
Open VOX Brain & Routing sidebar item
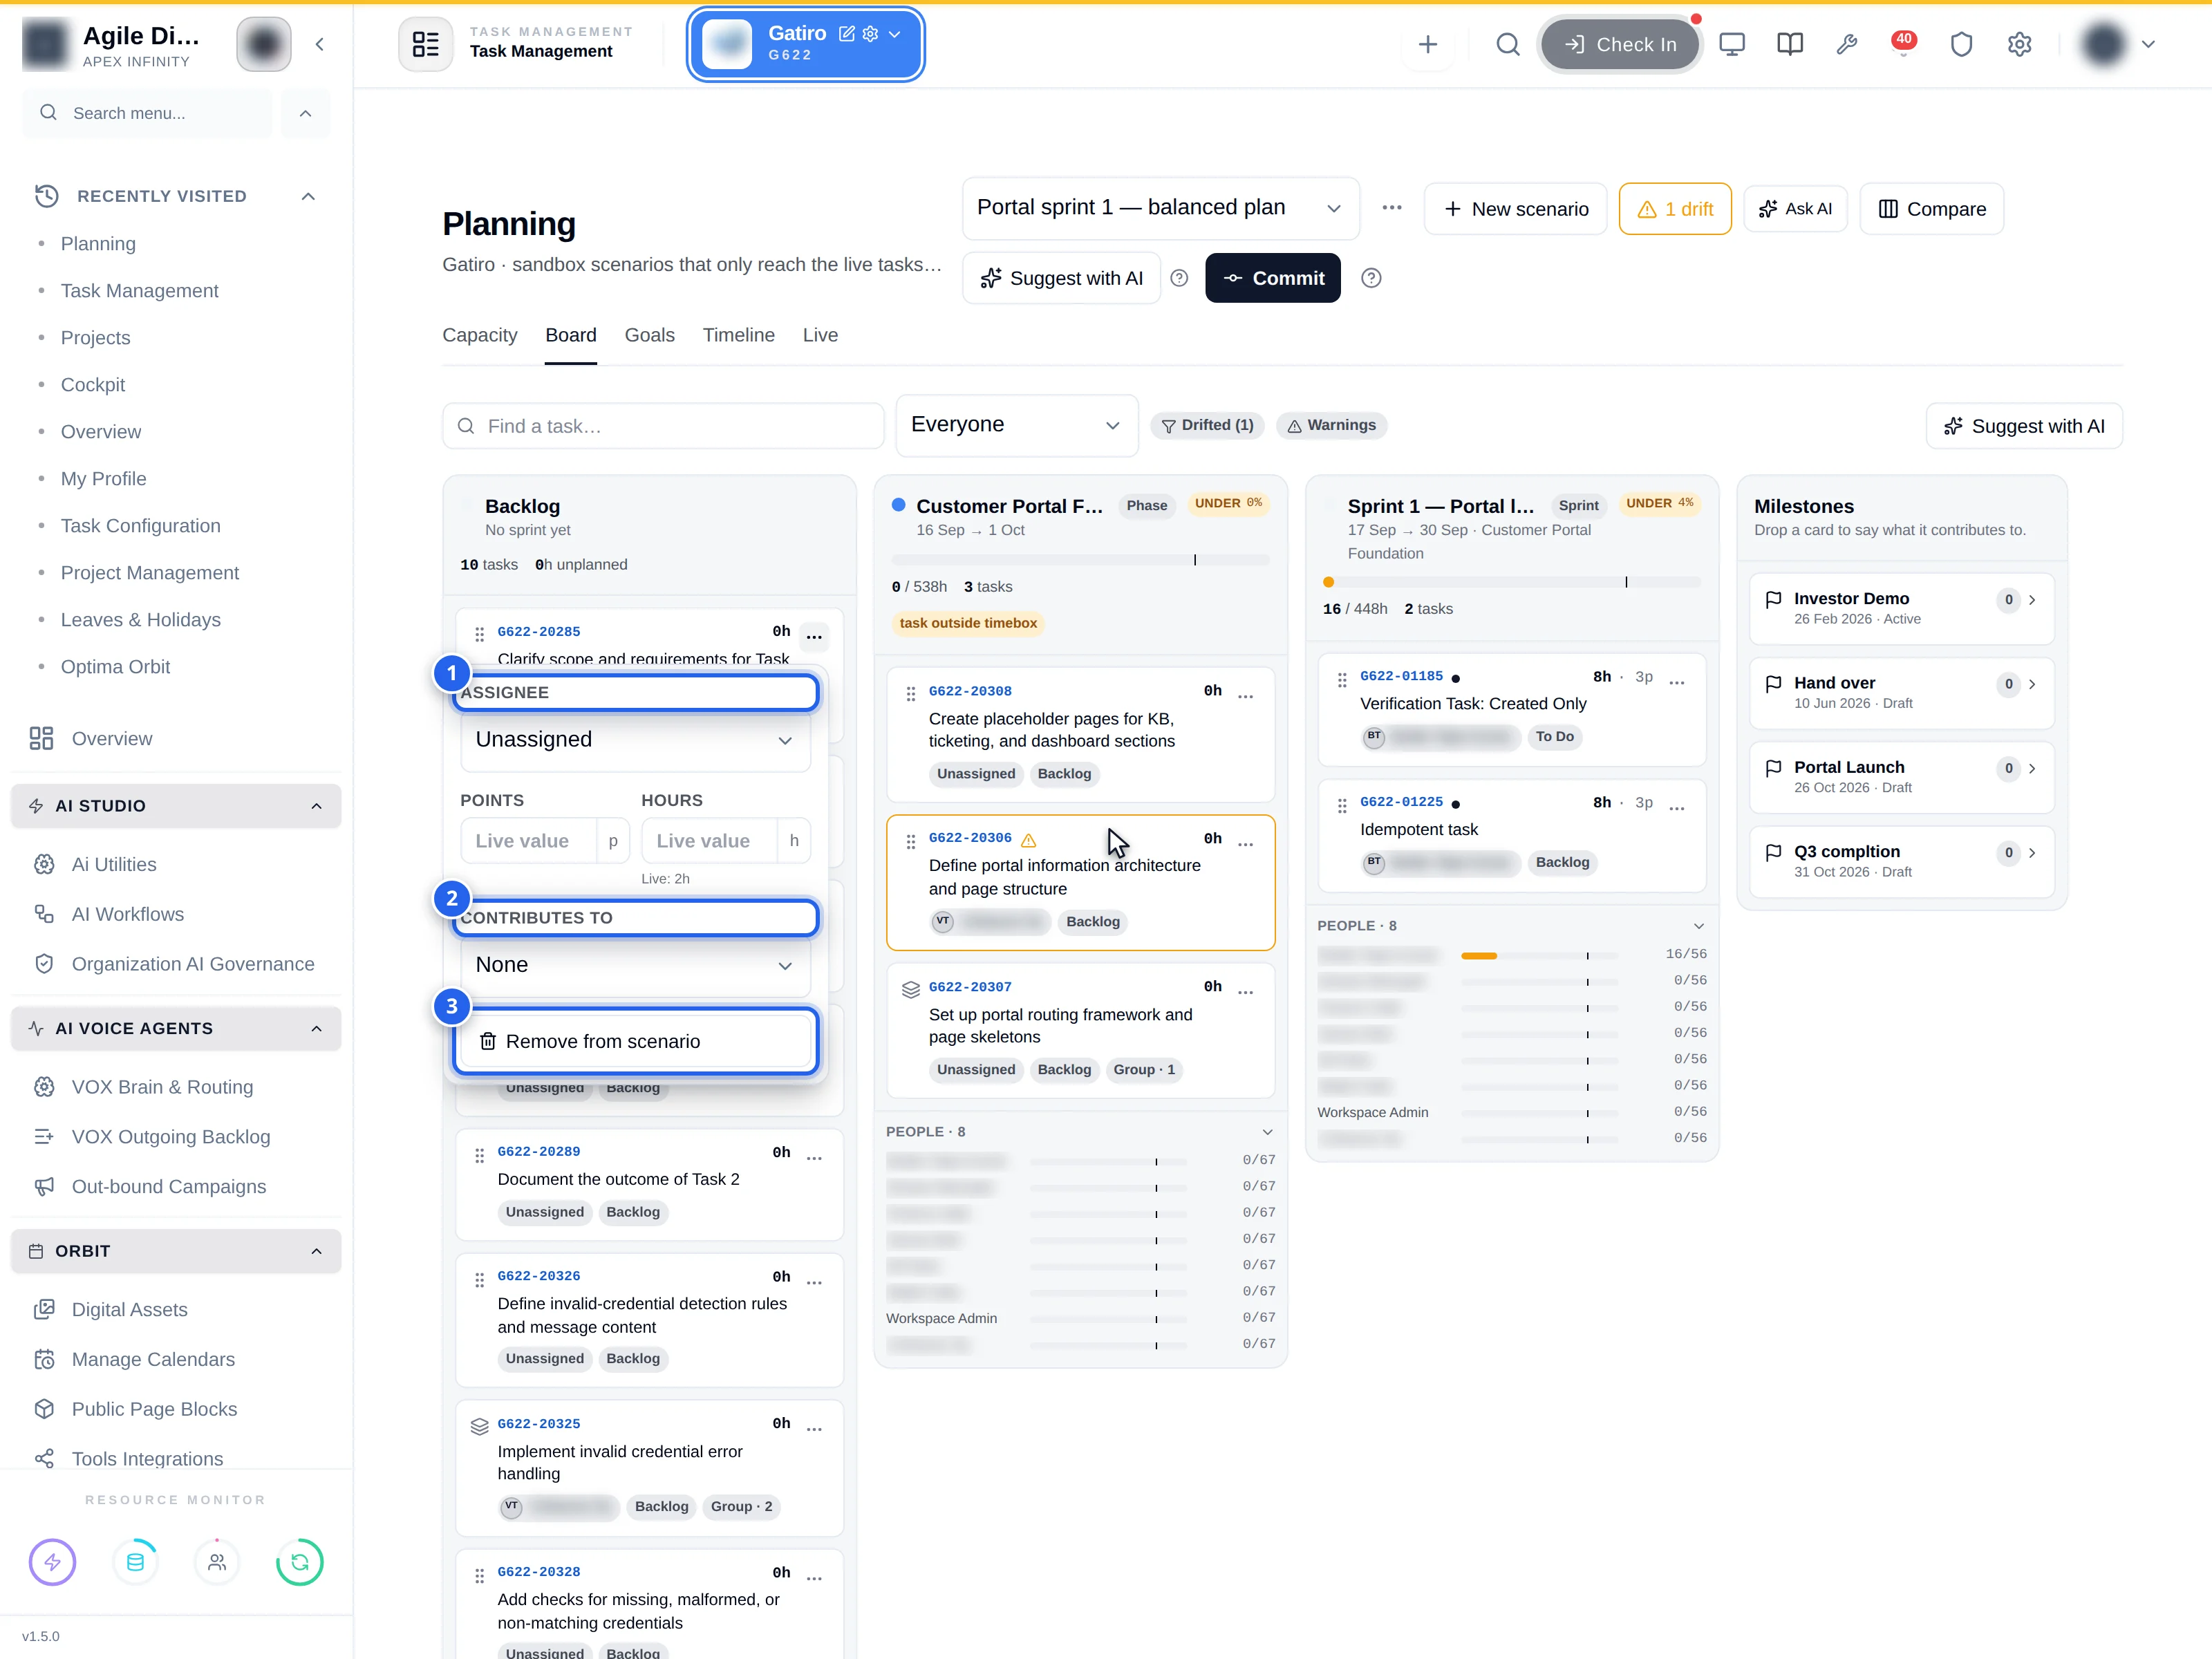coord(162,1087)
